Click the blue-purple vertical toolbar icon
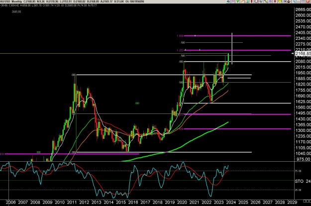 click(x=270, y=1)
